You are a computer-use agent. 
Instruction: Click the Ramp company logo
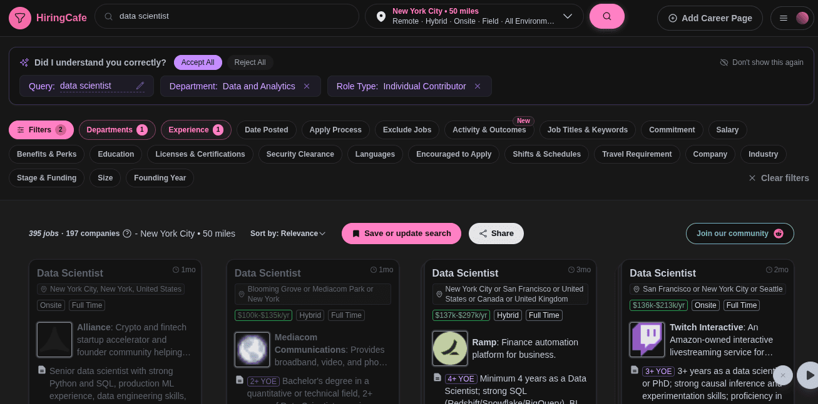(450, 348)
